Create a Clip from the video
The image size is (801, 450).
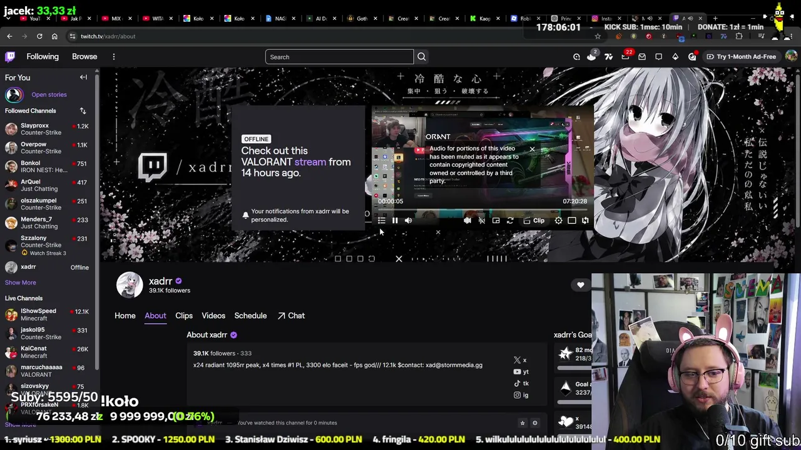(534, 221)
